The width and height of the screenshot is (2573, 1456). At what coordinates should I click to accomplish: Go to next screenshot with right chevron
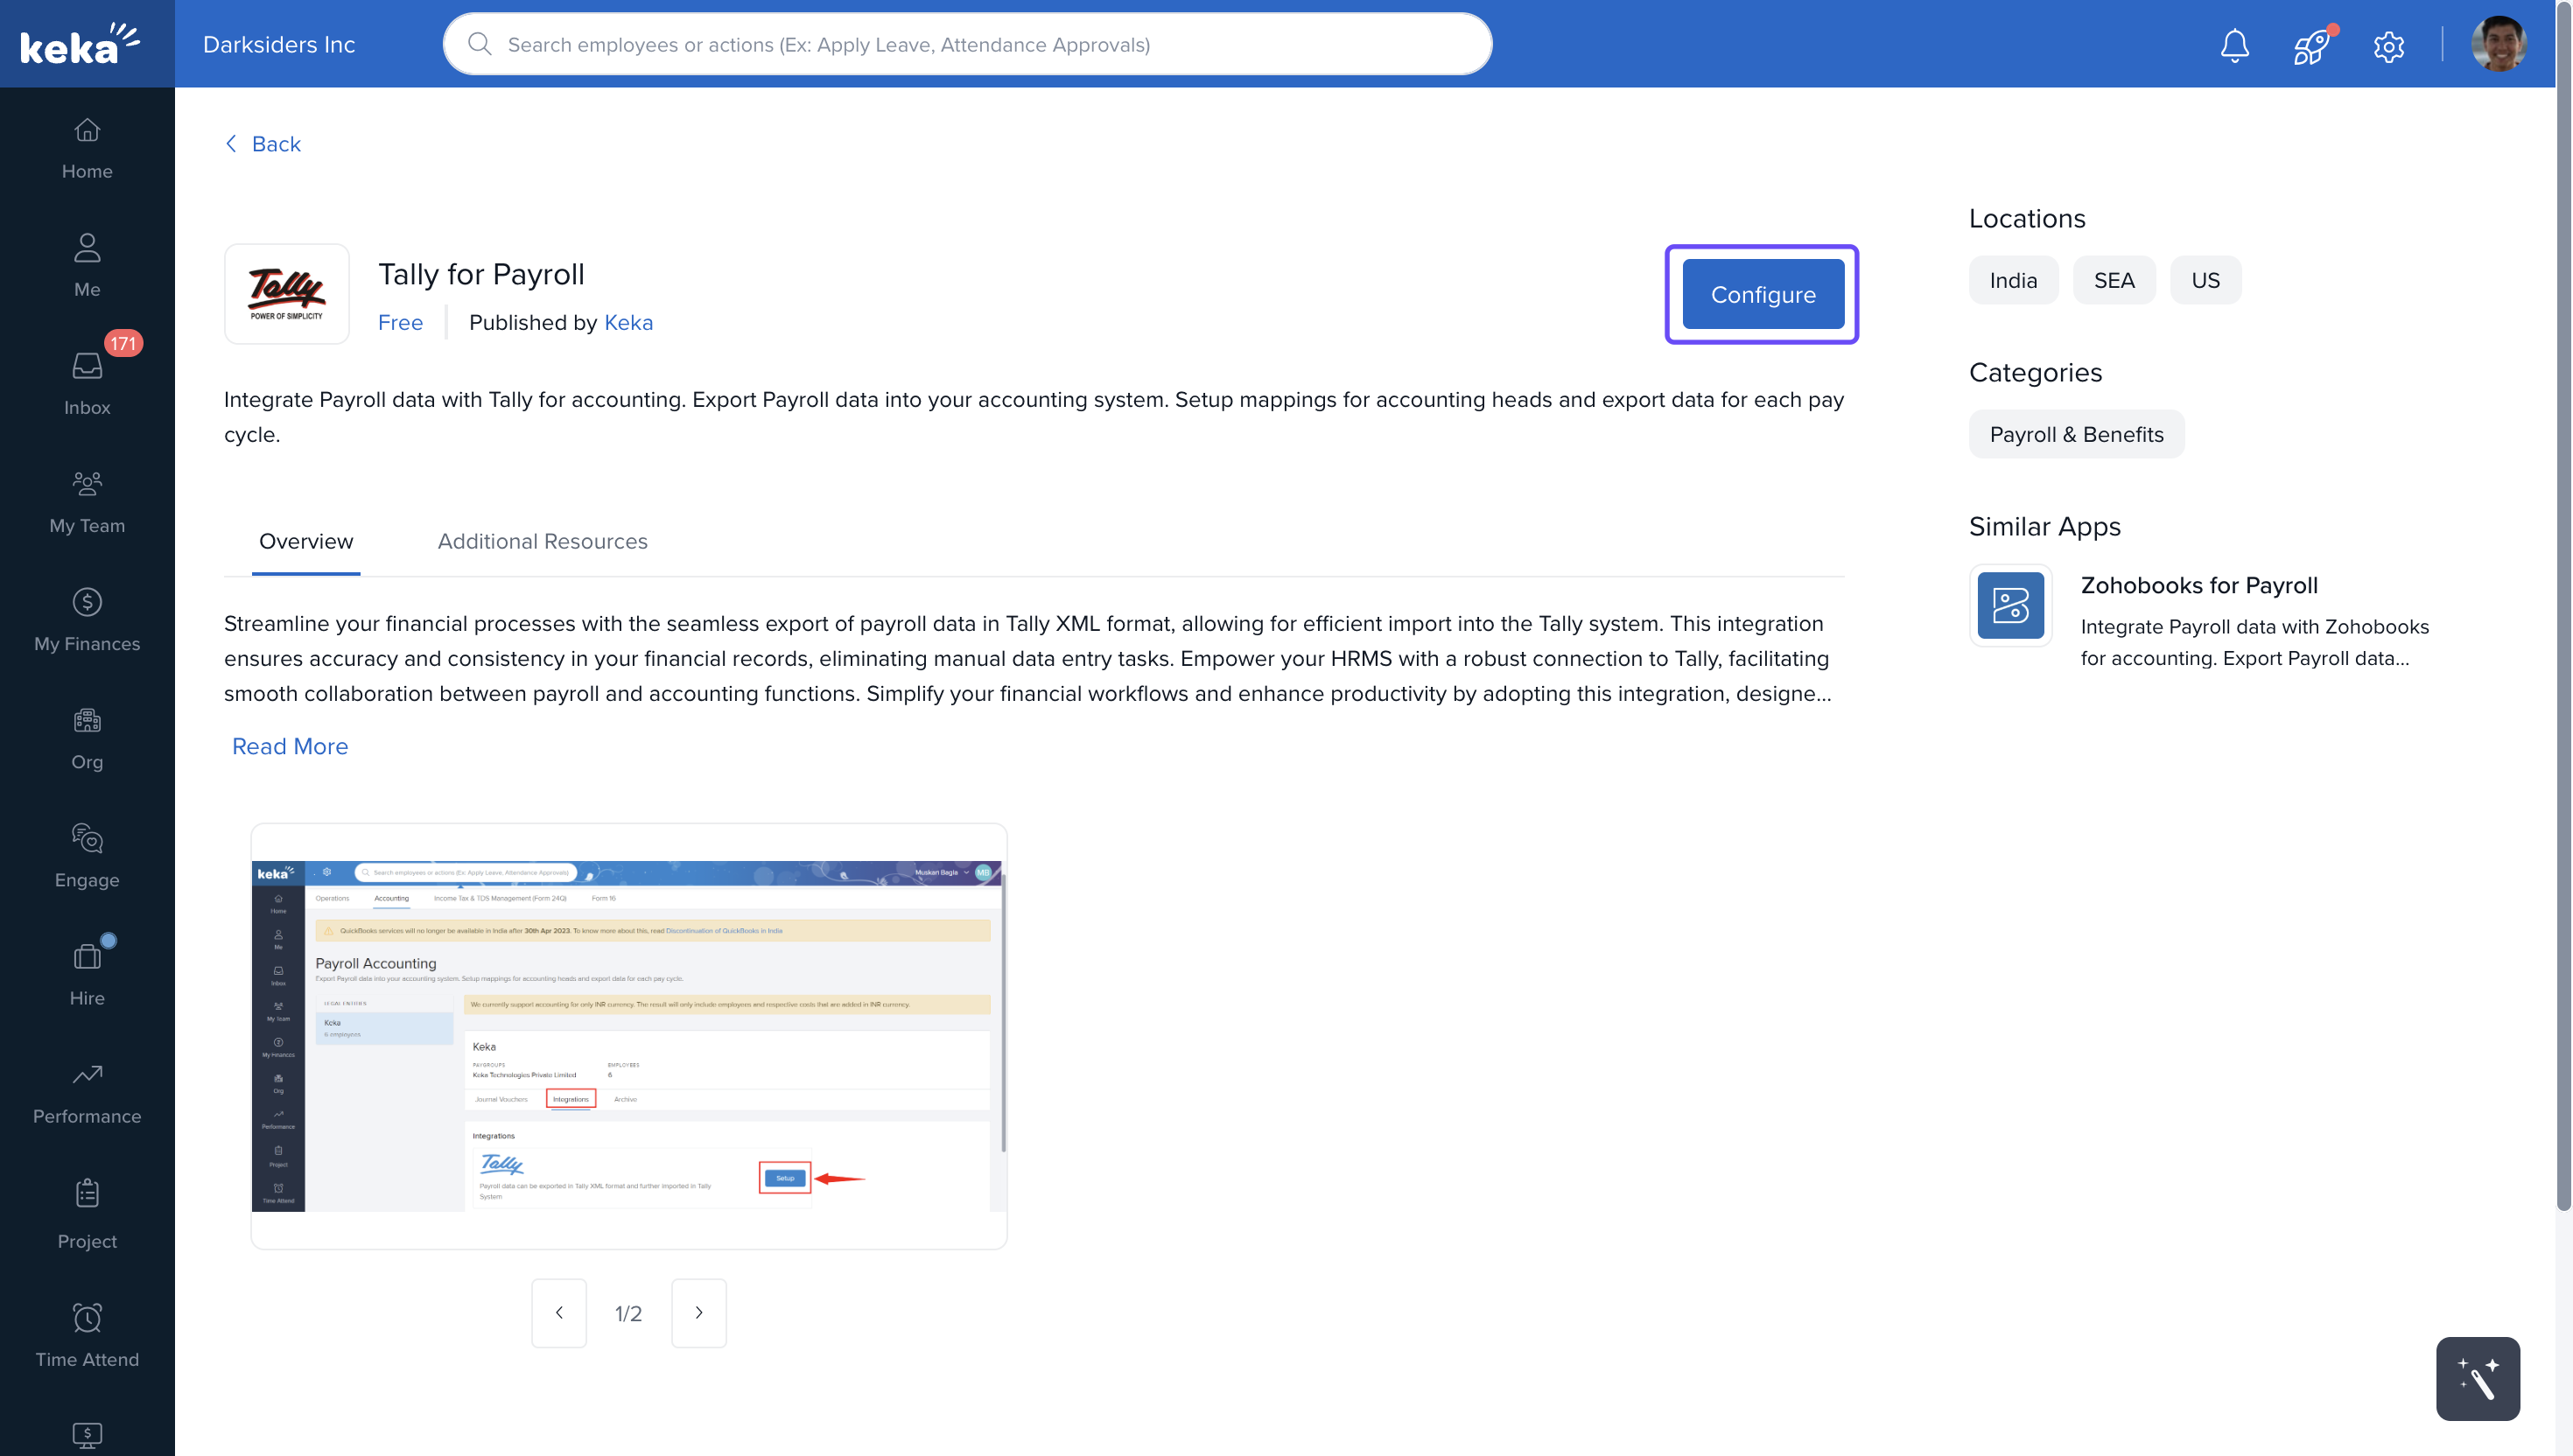[x=698, y=1312]
